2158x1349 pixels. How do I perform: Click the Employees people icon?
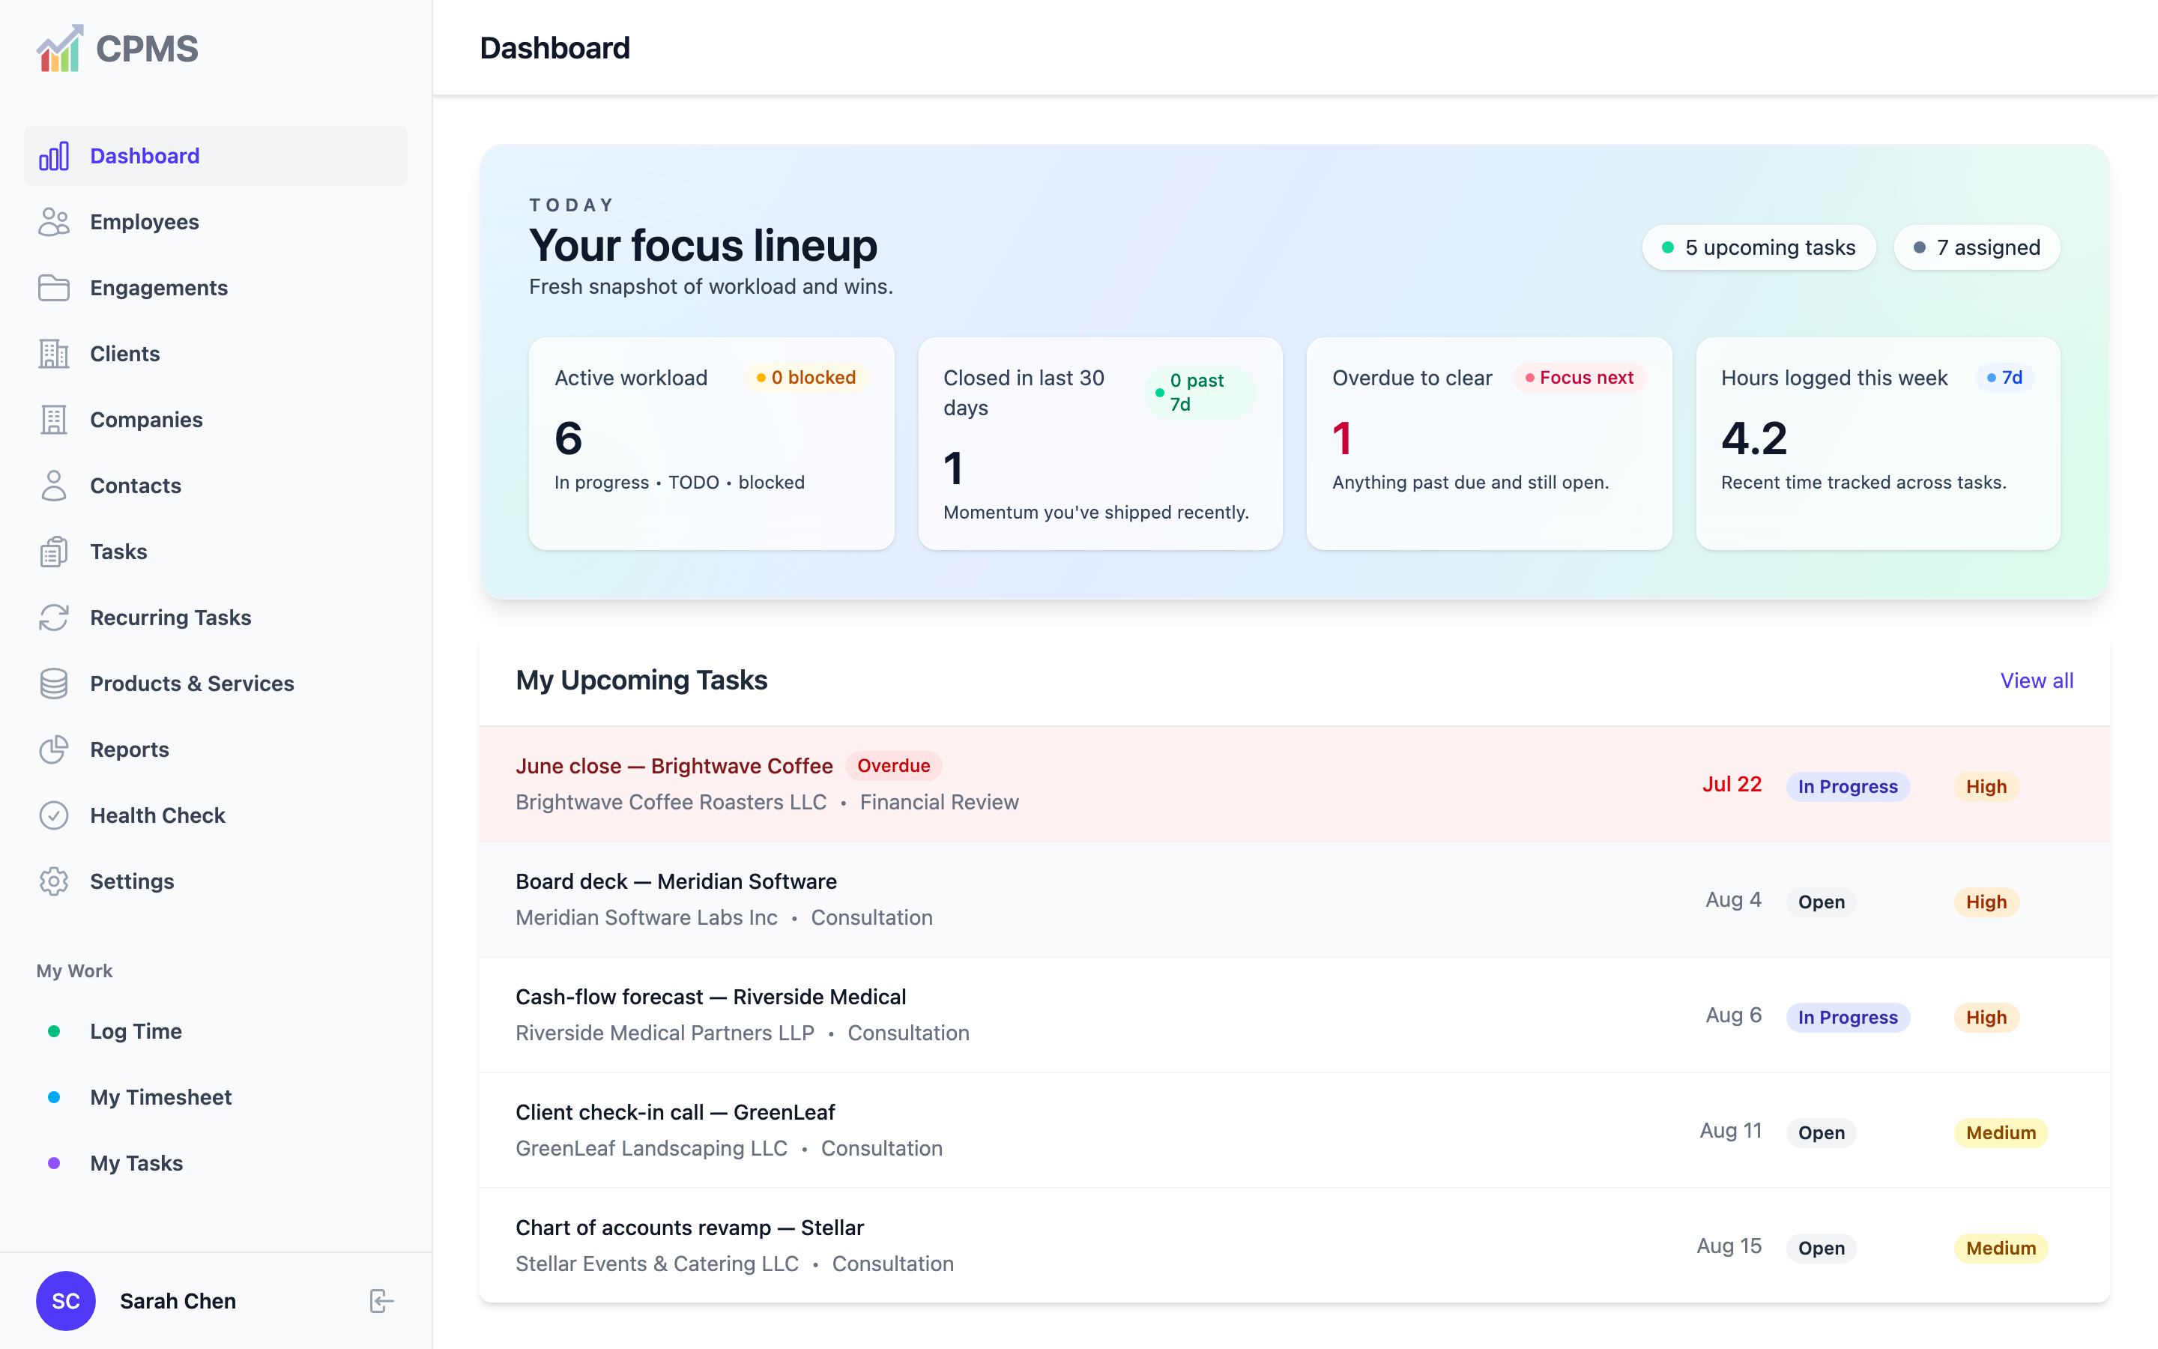[x=53, y=222]
